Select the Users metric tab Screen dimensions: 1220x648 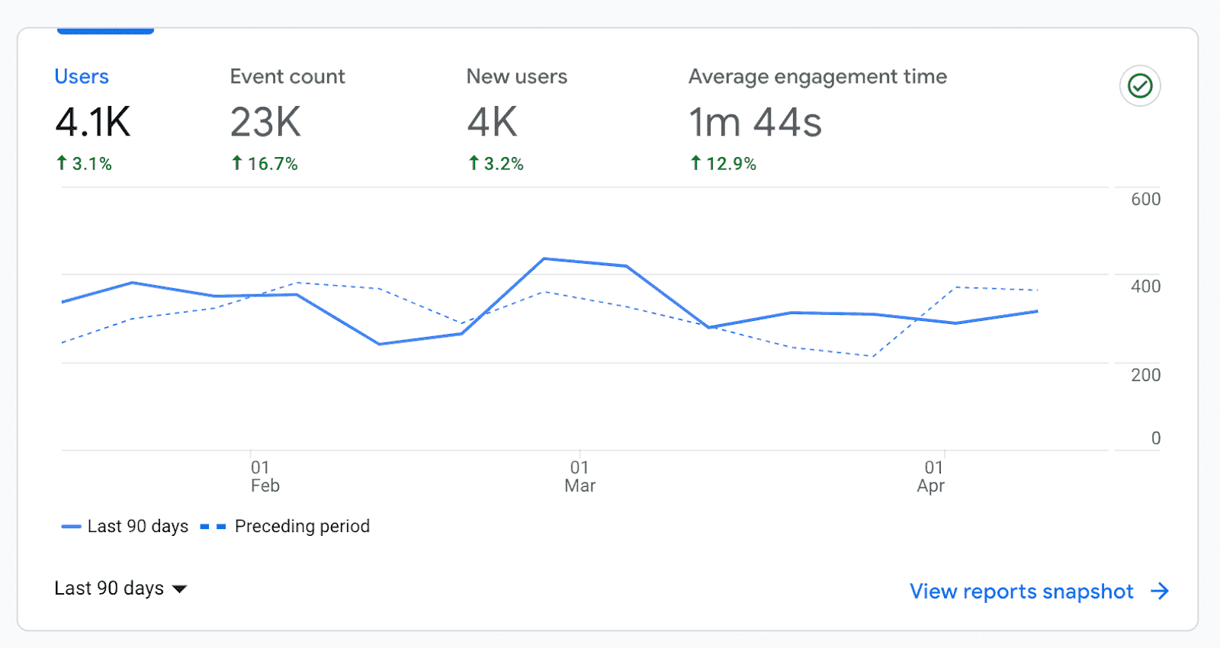[x=82, y=77]
